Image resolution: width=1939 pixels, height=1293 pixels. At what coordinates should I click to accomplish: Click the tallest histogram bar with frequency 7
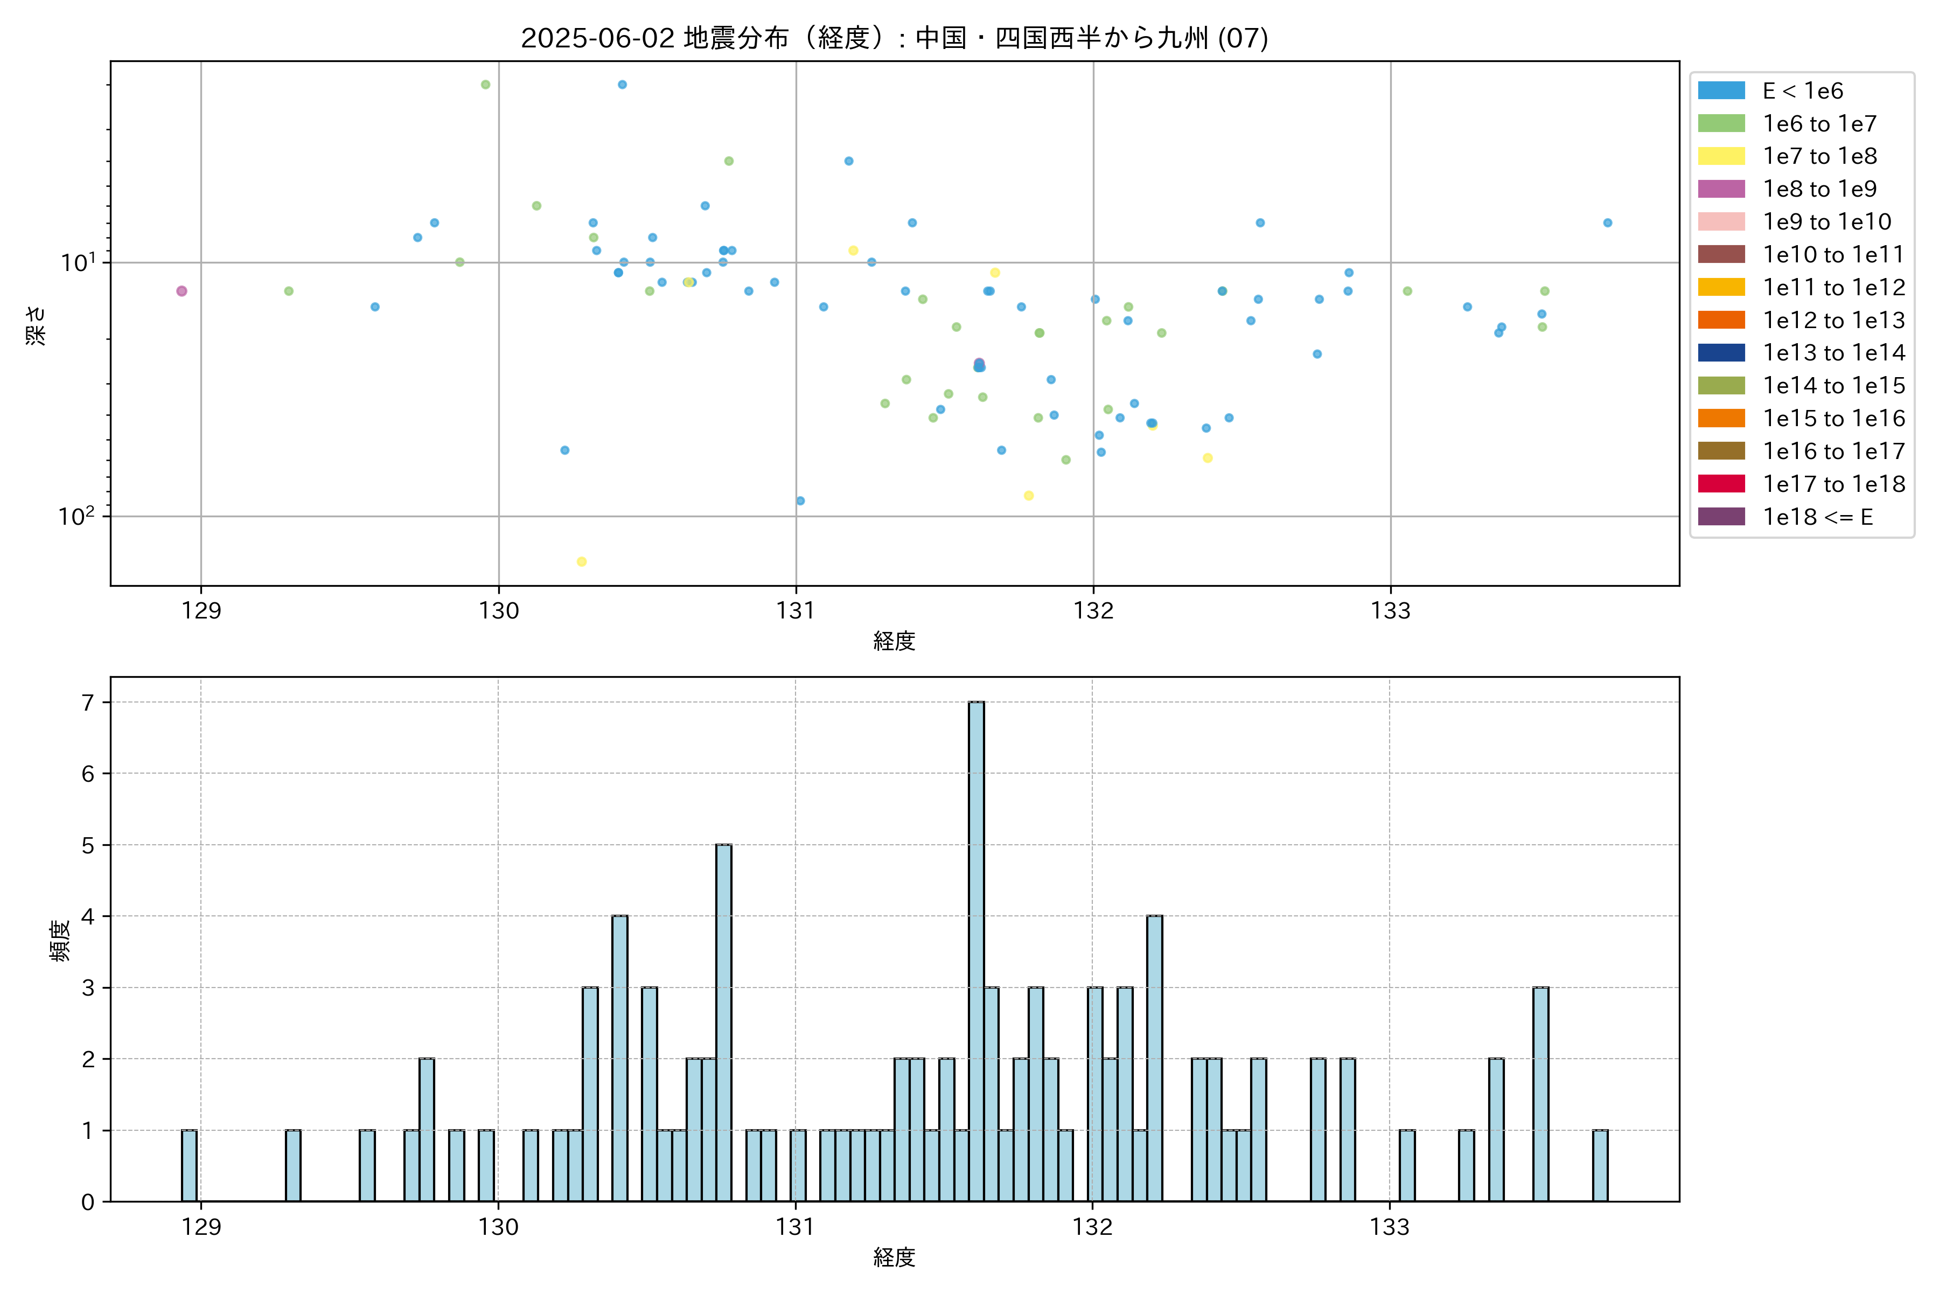click(x=976, y=951)
